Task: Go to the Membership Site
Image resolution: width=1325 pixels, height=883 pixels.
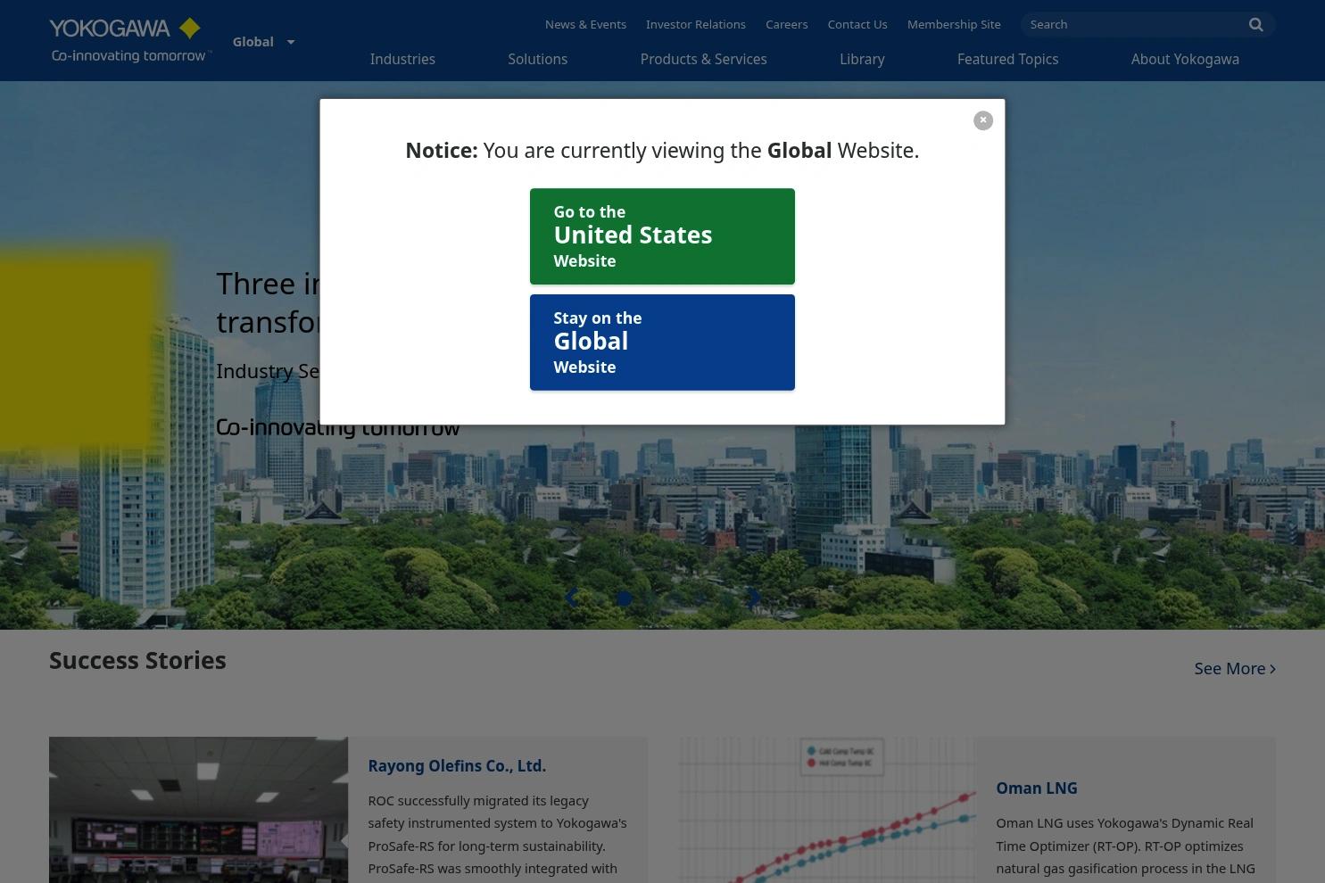Action: tap(954, 24)
